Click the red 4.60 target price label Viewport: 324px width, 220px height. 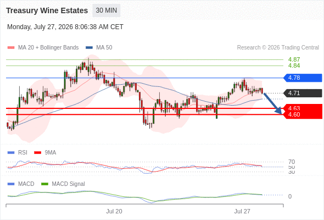pyautogui.click(x=294, y=114)
